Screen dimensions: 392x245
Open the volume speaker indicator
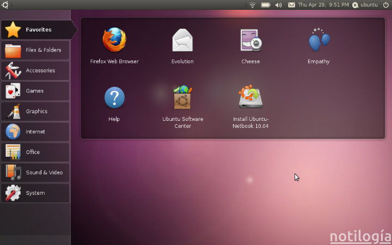pyautogui.click(x=279, y=5)
